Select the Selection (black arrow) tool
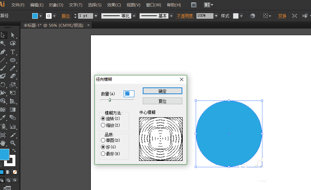This screenshot has width=311, height=190. pyautogui.click(x=3, y=35)
